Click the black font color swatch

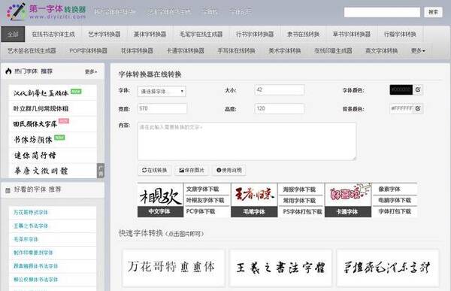[401, 89]
